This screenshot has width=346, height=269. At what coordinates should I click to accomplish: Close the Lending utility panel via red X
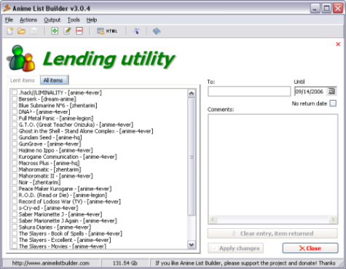[x=338, y=44]
